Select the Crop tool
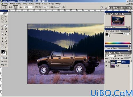The width and height of the screenshot is (133, 97). click(2, 22)
